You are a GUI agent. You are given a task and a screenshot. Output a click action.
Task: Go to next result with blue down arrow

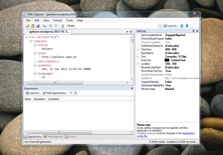(x=187, y=26)
